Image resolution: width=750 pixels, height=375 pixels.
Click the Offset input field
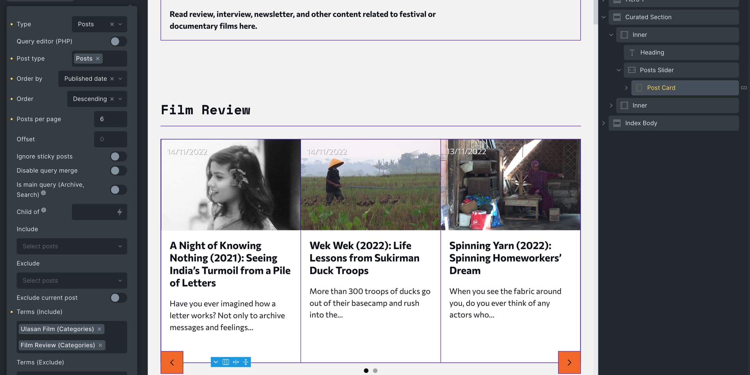click(111, 139)
